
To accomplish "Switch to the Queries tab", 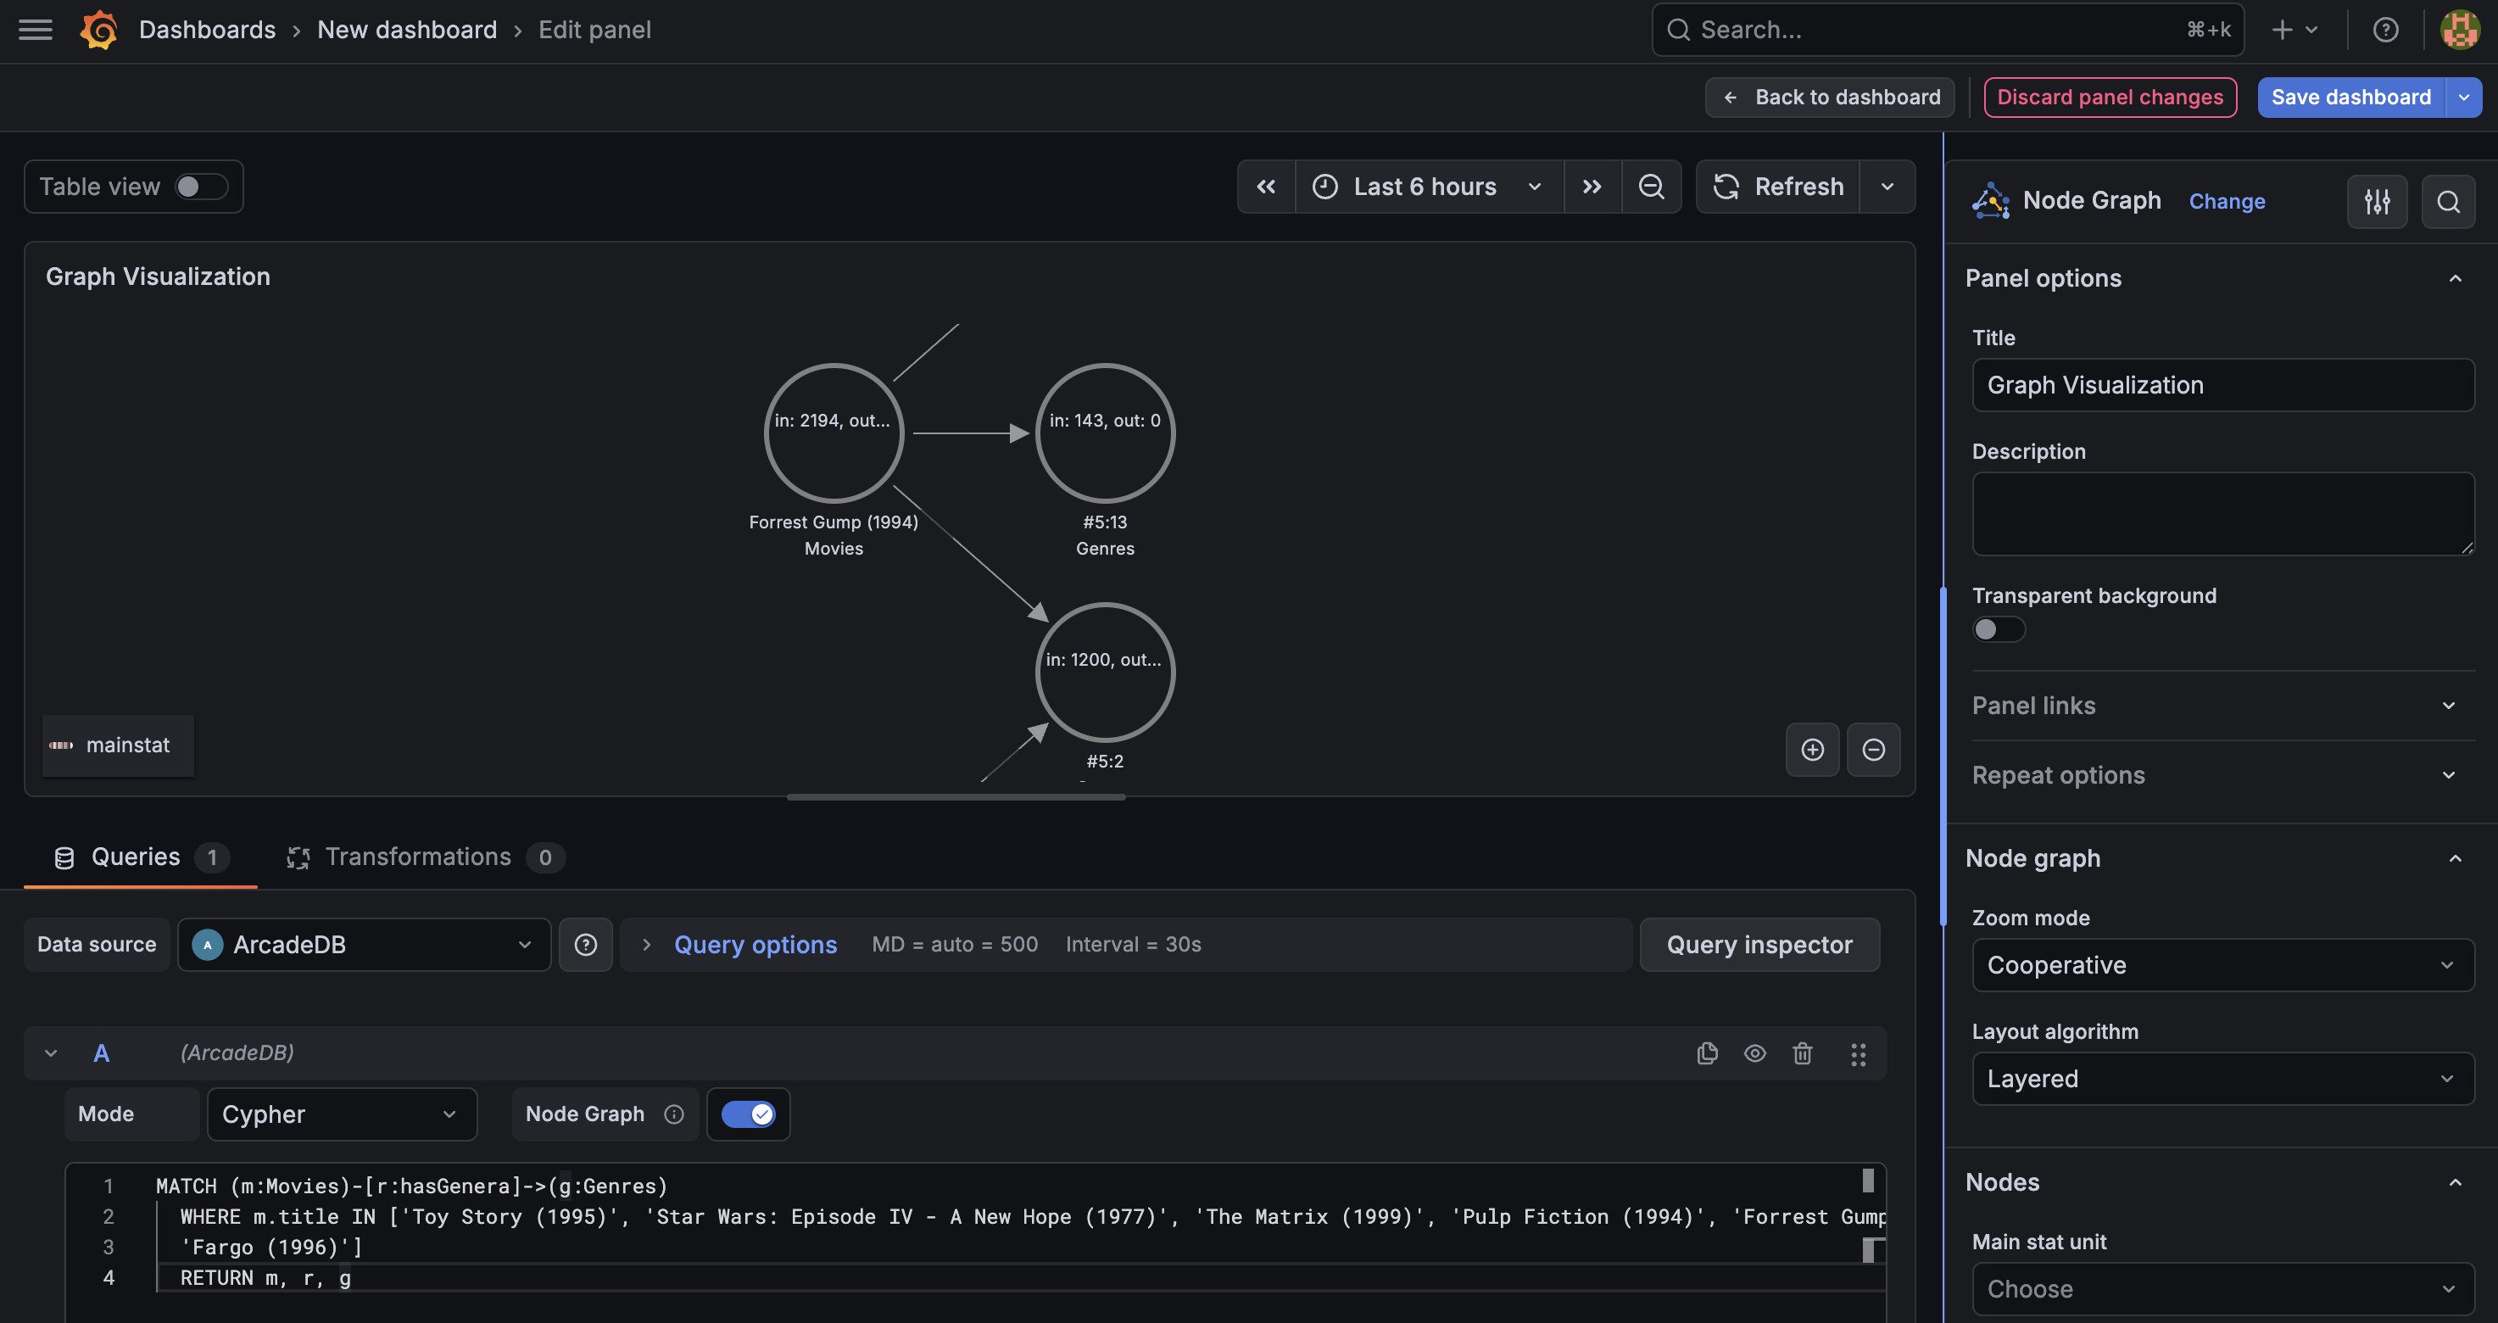I will click(141, 857).
